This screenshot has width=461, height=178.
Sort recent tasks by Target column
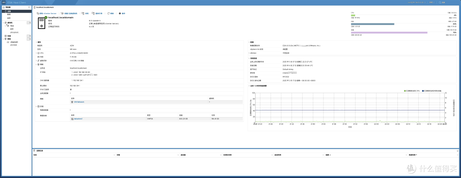point(147,155)
